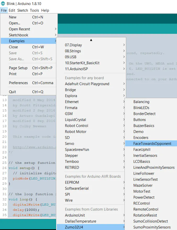
Task: Open the RemoteControl example
Action: coord(151,209)
